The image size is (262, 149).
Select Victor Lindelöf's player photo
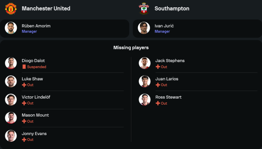(11, 100)
